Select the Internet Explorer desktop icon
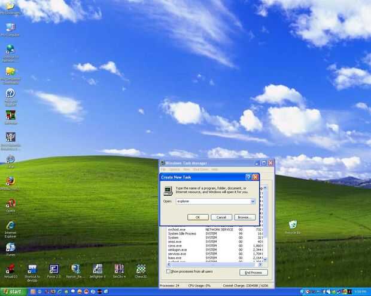 tap(10, 229)
